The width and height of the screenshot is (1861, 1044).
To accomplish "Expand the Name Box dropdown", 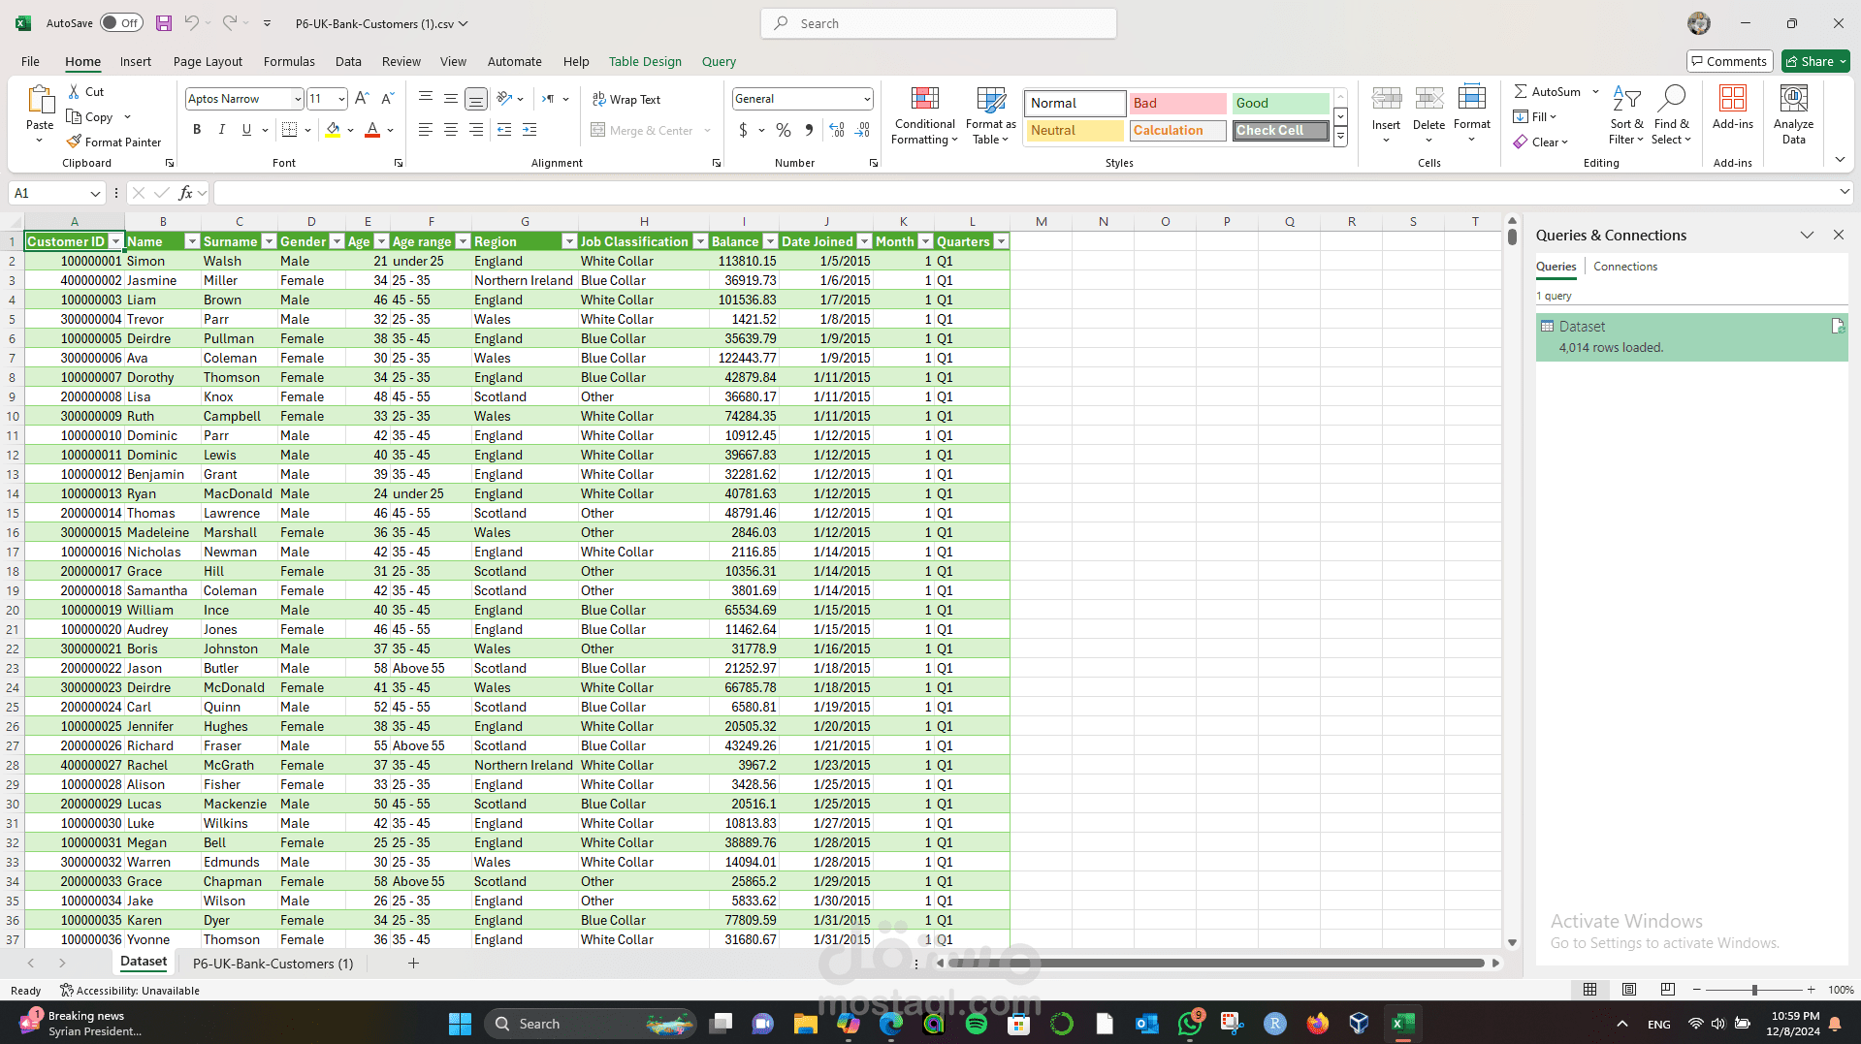I will click(95, 193).
